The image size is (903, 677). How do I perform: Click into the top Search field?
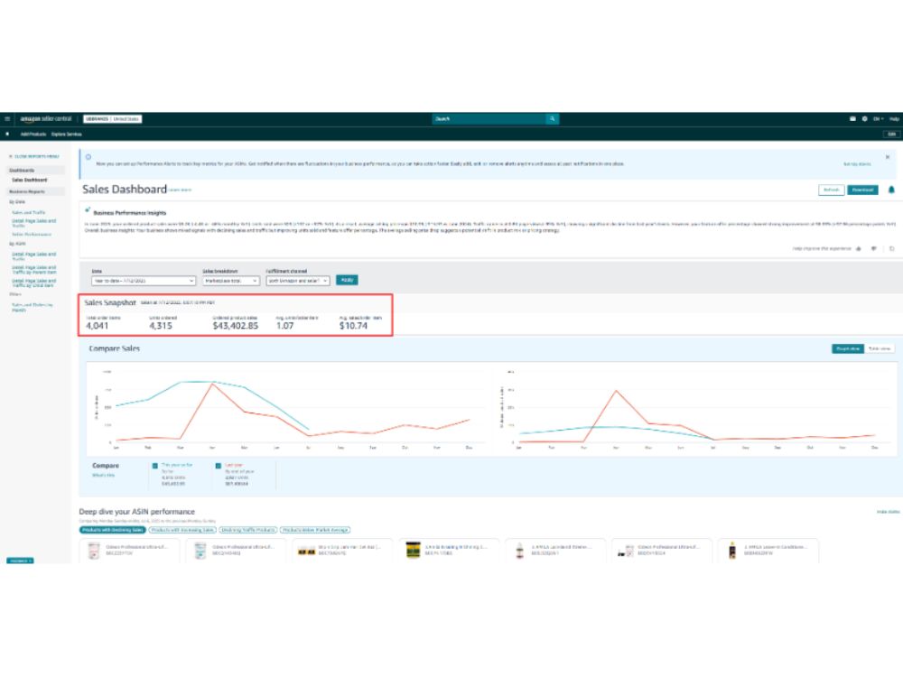point(489,119)
